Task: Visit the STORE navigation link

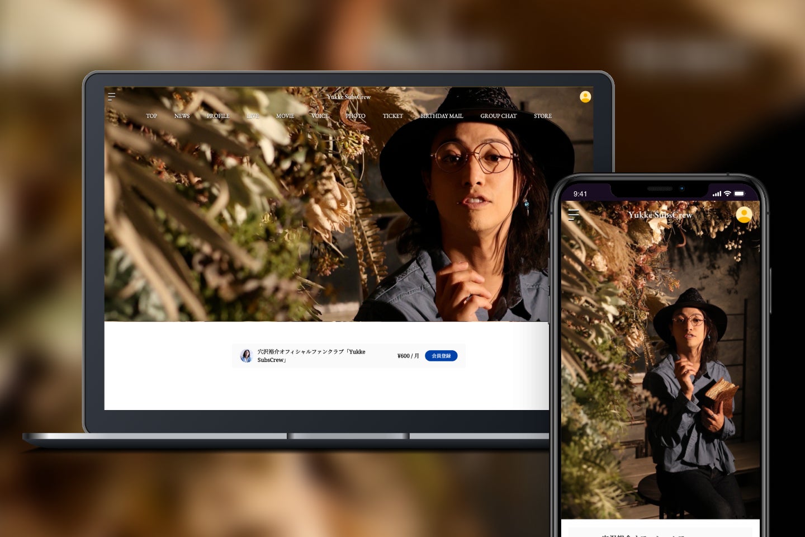Action: coord(543,116)
